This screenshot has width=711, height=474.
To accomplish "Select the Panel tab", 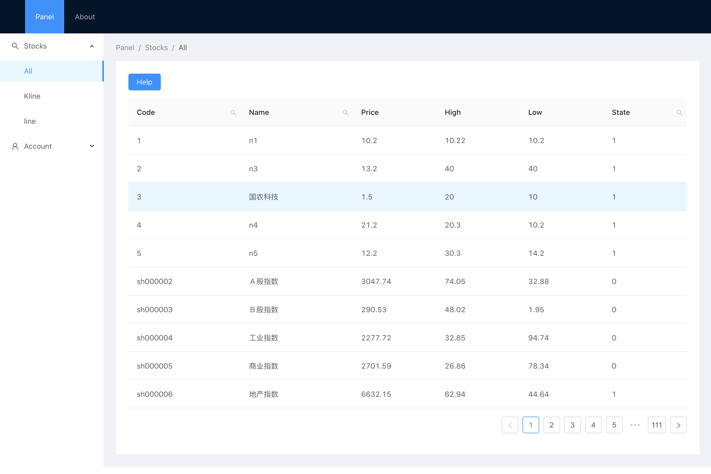I will [x=44, y=17].
